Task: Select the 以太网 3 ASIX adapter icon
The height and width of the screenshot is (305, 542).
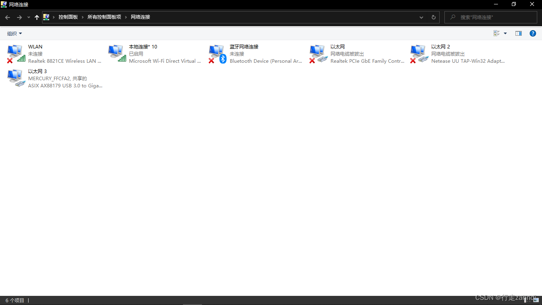Action: tap(16, 78)
